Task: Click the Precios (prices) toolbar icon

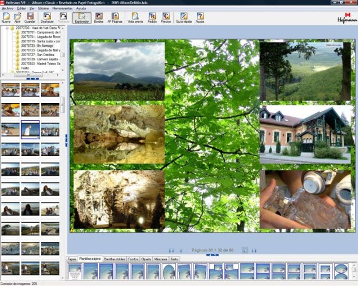Action: pyautogui.click(x=166, y=18)
